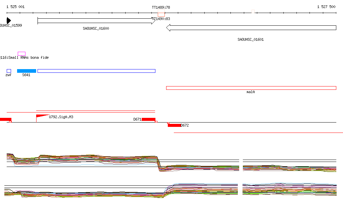Image resolution: width=343 pixels, height=204 pixels.
Task: Click the small pale box on the ruler
Action: (253, 11)
